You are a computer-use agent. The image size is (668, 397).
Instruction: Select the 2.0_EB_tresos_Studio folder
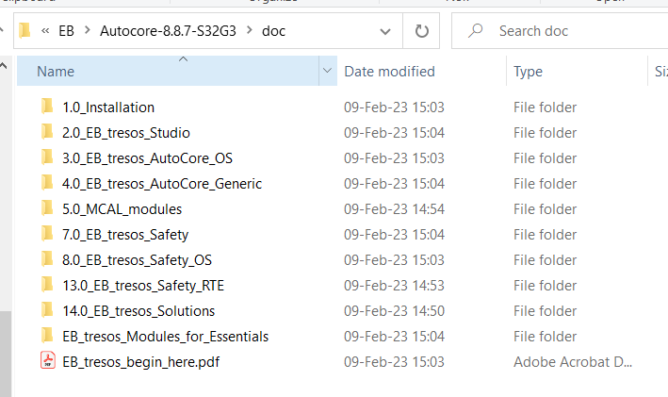tap(125, 132)
